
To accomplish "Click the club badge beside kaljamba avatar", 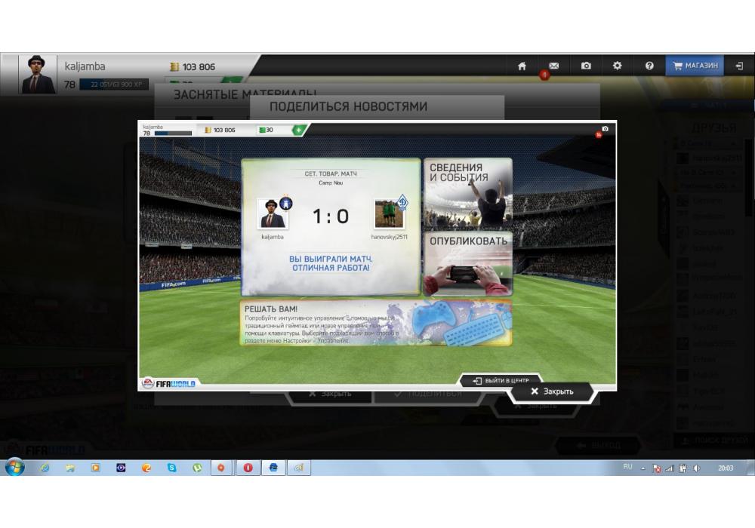I will coord(286,203).
